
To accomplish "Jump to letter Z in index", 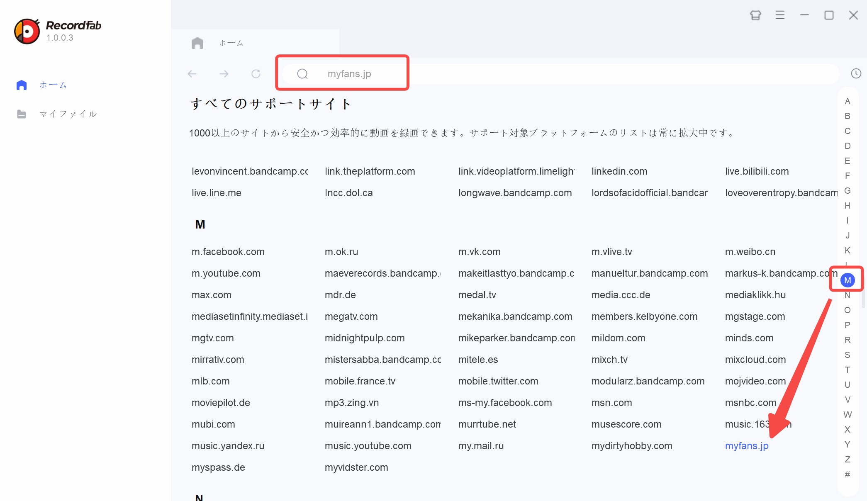I will pyautogui.click(x=848, y=460).
